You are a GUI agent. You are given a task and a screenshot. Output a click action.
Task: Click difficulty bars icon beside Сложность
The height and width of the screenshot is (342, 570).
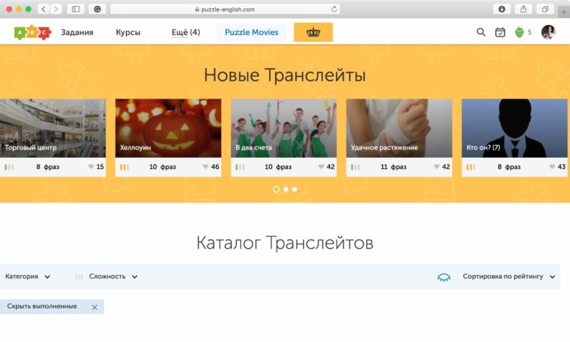point(79,277)
